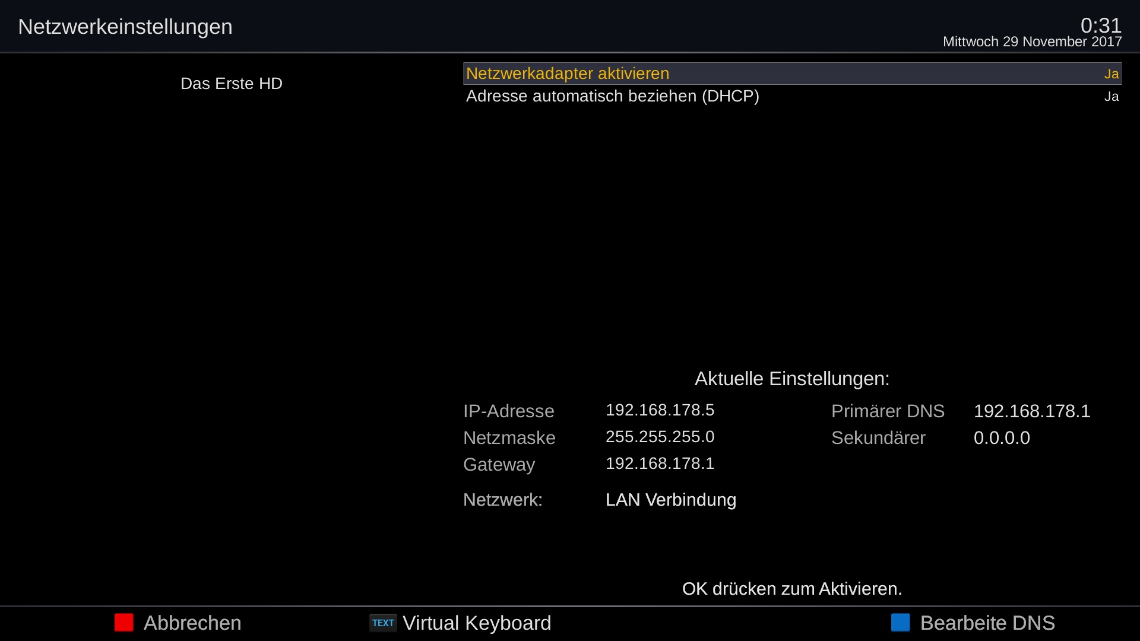The image size is (1140, 641).
Task: Click the Netzmaske value 255.255.255.0
Action: click(x=660, y=437)
